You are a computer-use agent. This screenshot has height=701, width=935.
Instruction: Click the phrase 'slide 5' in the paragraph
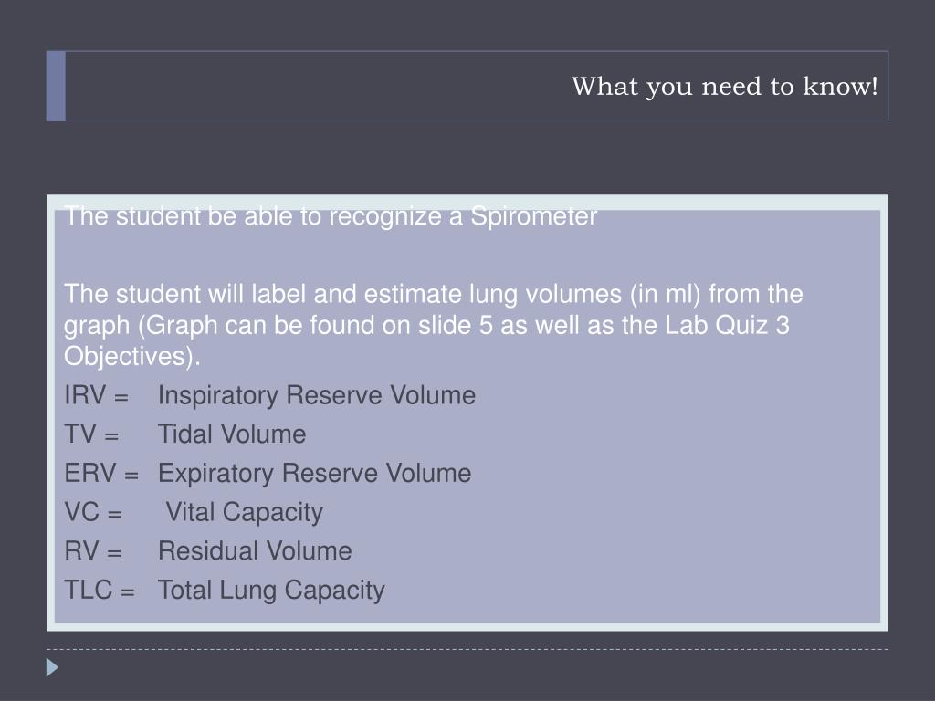point(456,326)
